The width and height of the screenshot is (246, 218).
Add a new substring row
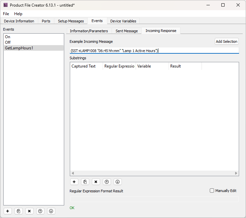pos(74,182)
